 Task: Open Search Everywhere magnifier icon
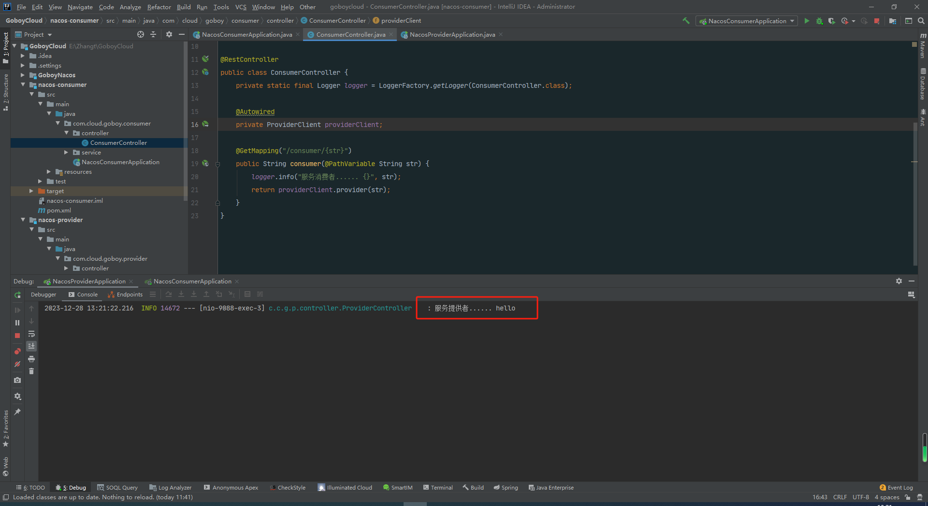[x=921, y=21]
